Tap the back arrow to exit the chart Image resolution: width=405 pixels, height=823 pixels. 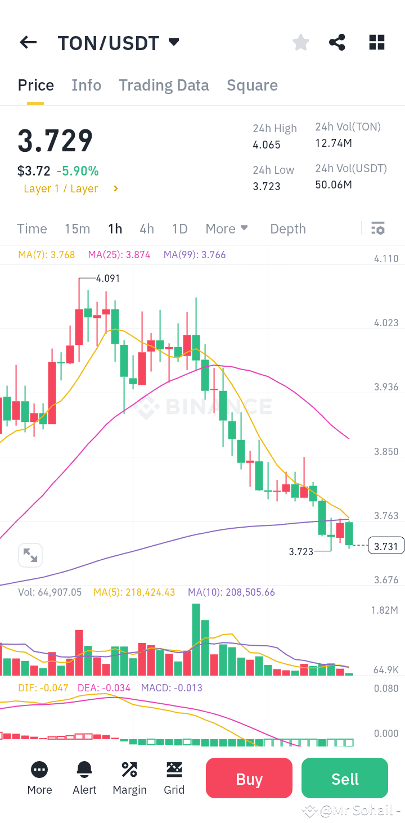click(28, 42)
